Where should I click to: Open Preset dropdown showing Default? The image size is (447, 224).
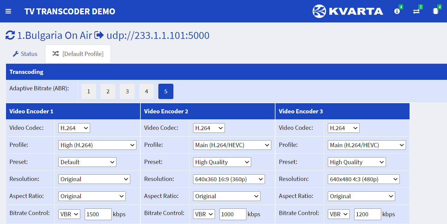tap(87, 162)
